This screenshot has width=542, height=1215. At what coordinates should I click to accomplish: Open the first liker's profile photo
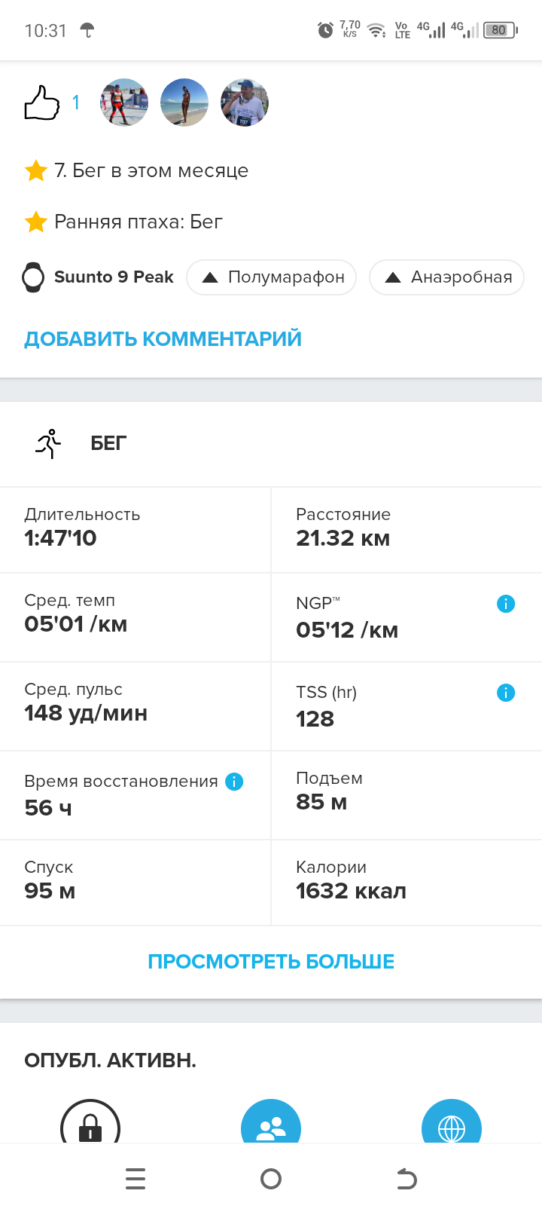pyautogui.click(x=124, y=103)
